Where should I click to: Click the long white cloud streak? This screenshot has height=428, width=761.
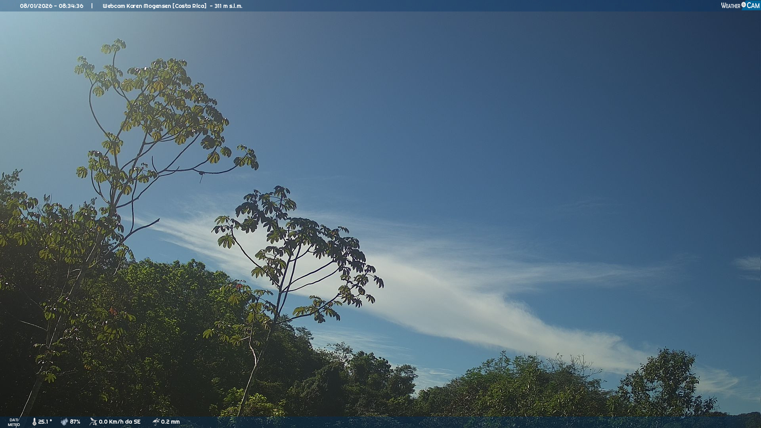(456, 301)
